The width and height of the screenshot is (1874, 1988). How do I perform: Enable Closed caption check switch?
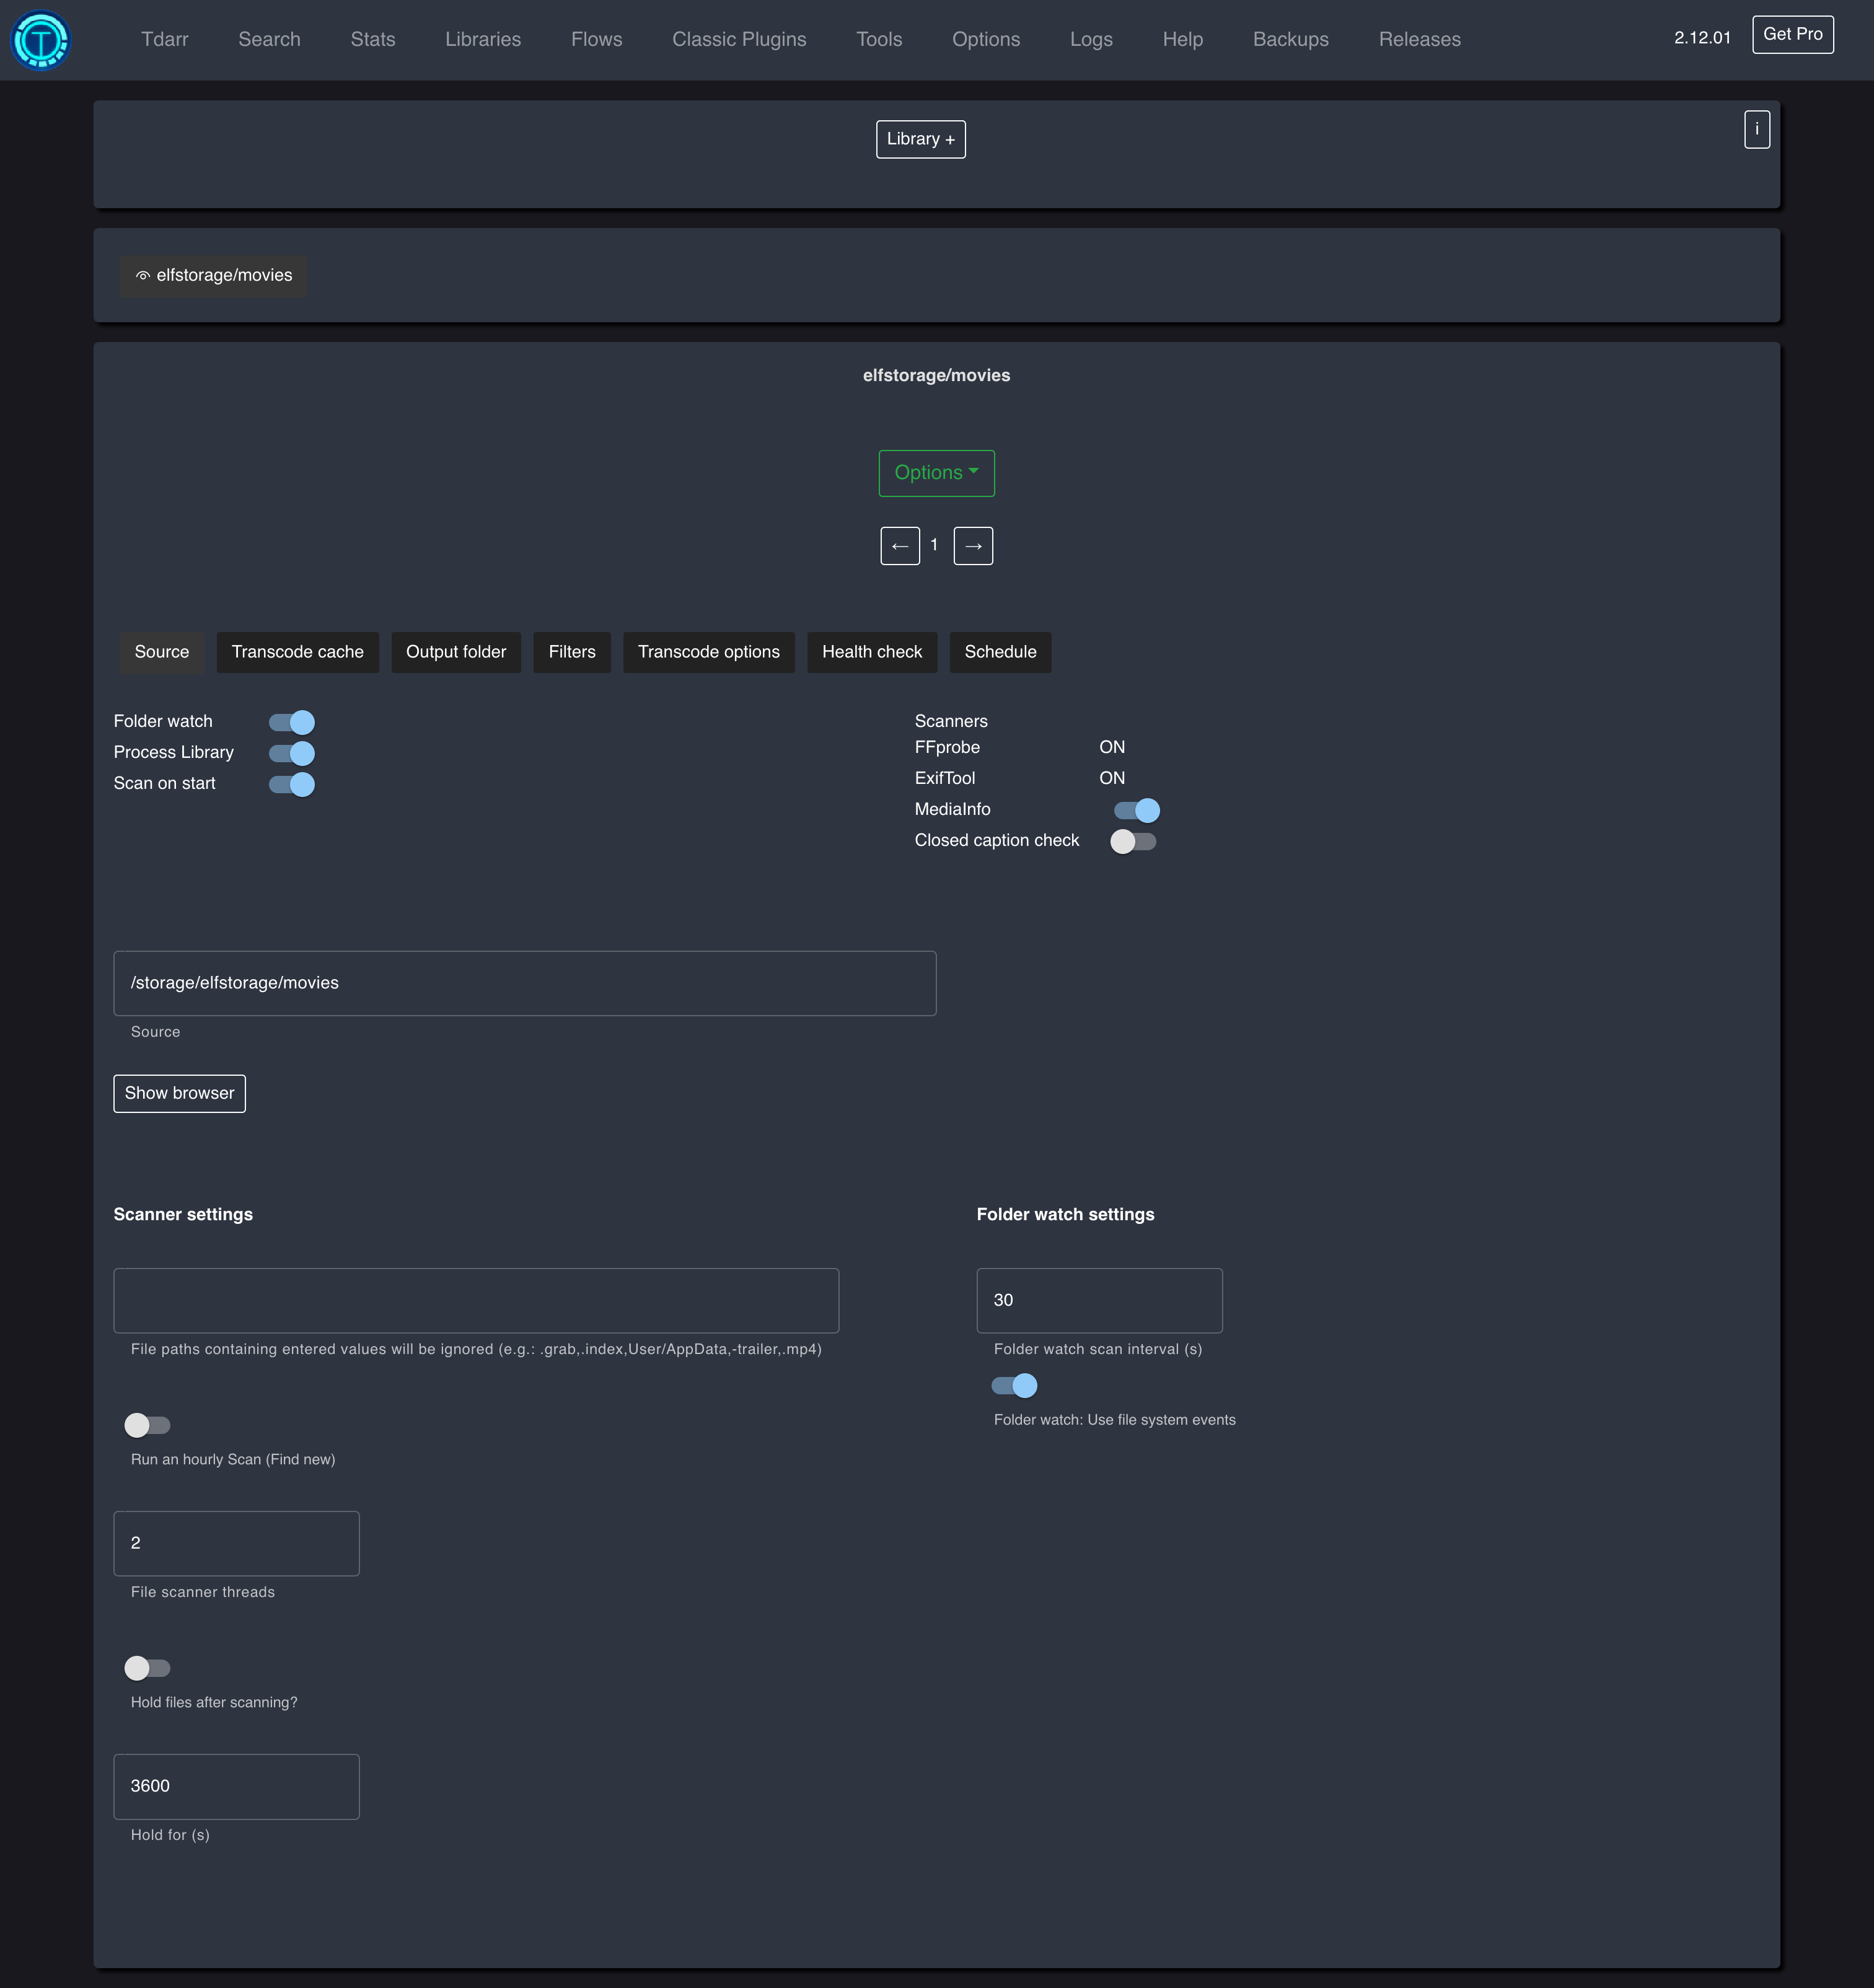coord(1133,841)
